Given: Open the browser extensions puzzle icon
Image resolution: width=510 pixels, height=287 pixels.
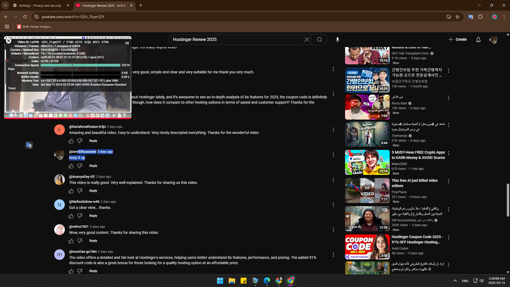Looking at the screenshot, I should (480, 17).
